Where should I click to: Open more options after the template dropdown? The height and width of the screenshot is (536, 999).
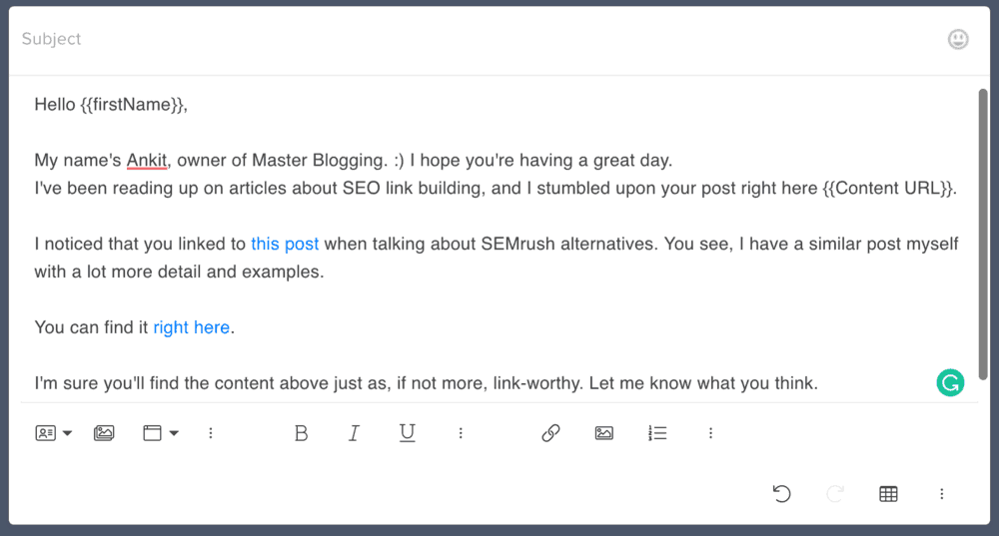[x=211, y=433]
